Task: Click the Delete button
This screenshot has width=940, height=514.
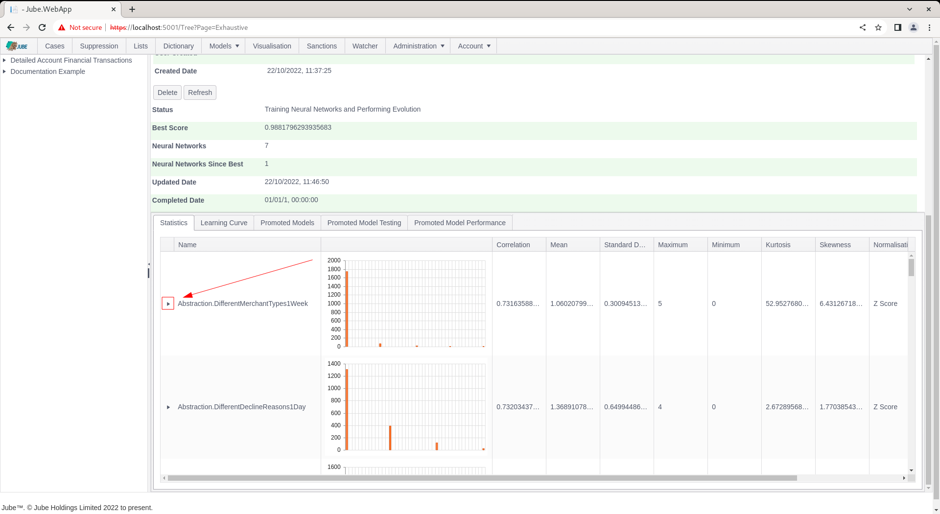Action: (x=167, y=93)
